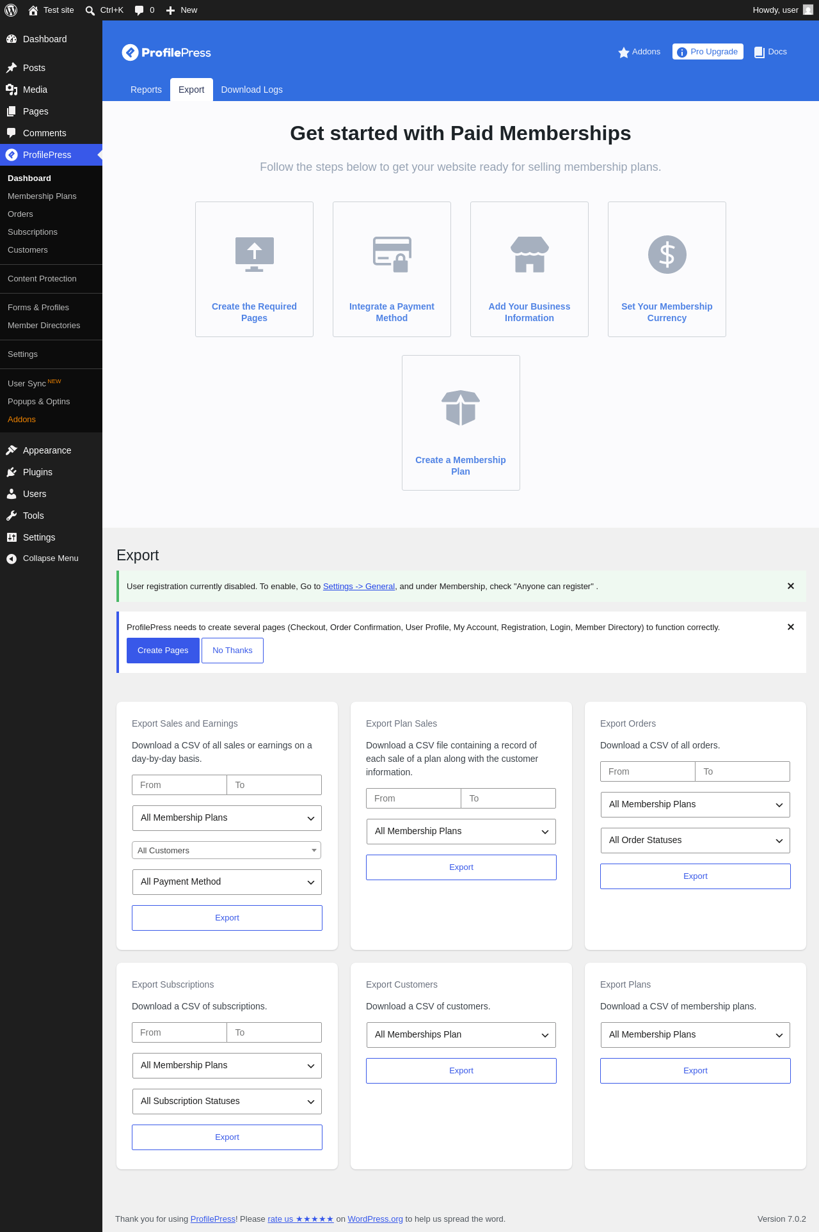Click the From date field in Export Subscriptions

click(180, 1032)
